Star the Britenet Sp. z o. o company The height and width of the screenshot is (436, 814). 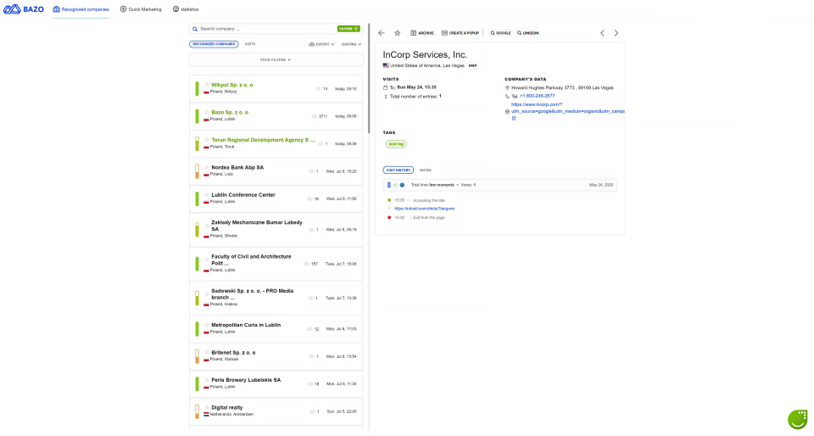point(207,352)
